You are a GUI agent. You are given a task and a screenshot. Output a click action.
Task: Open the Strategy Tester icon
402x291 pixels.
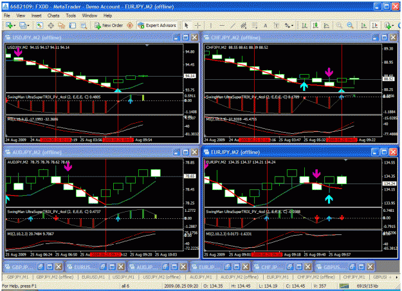(84, 25)
